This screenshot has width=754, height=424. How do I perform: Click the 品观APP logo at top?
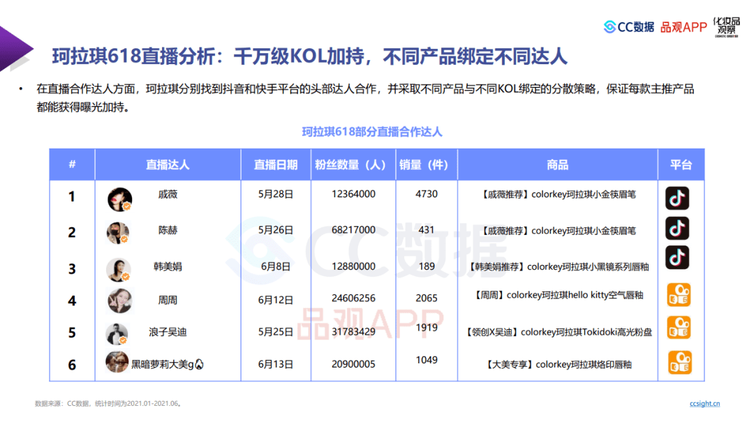(x=683, y=27)
